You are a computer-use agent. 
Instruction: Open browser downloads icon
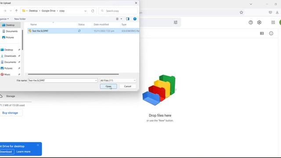pyautogui.click(x=277, y=12)
